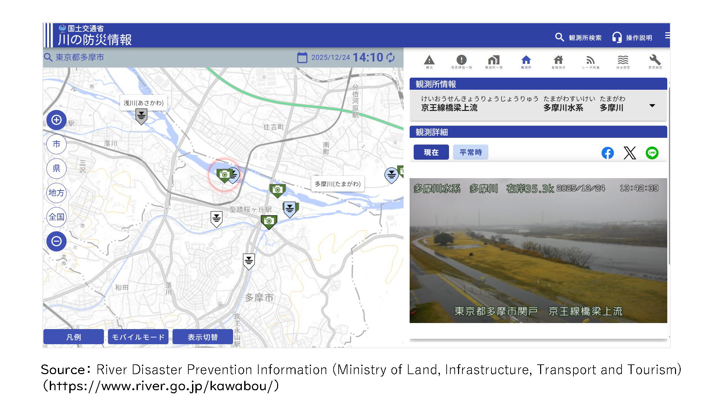
Task: Open the hamburger menu at top right
Action: tap(667, 36)
